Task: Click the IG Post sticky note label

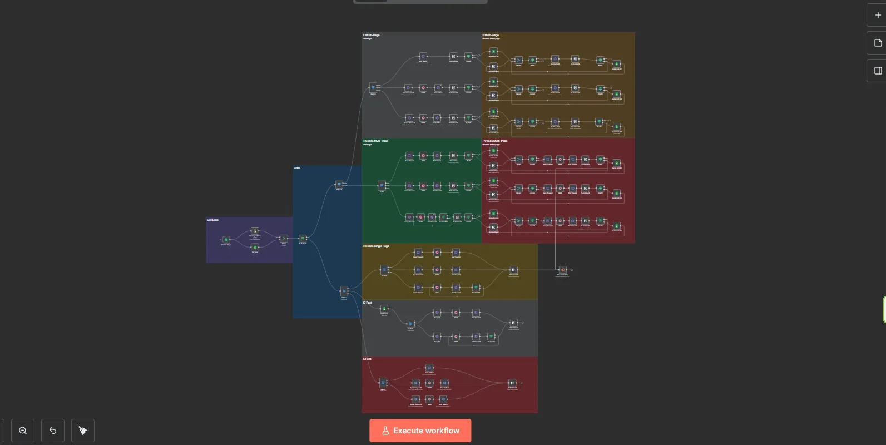Action: click(368, 303)
